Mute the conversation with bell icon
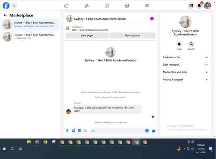 pyautogui.click(x=179, y=44)
